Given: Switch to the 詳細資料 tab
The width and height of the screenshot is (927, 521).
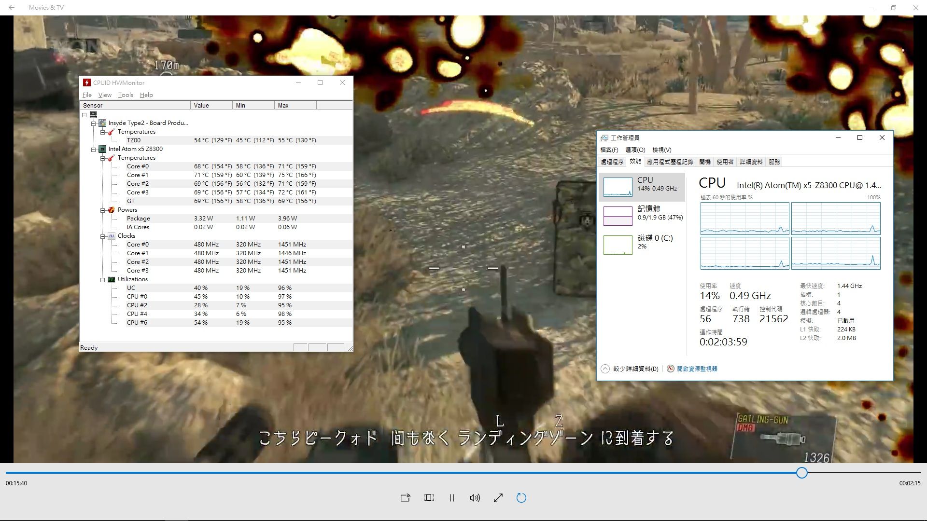Looking at the screenshot, I should click(751, 162).
